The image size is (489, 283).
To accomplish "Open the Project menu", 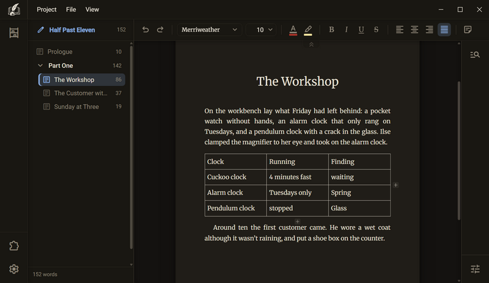I will 46,10.
